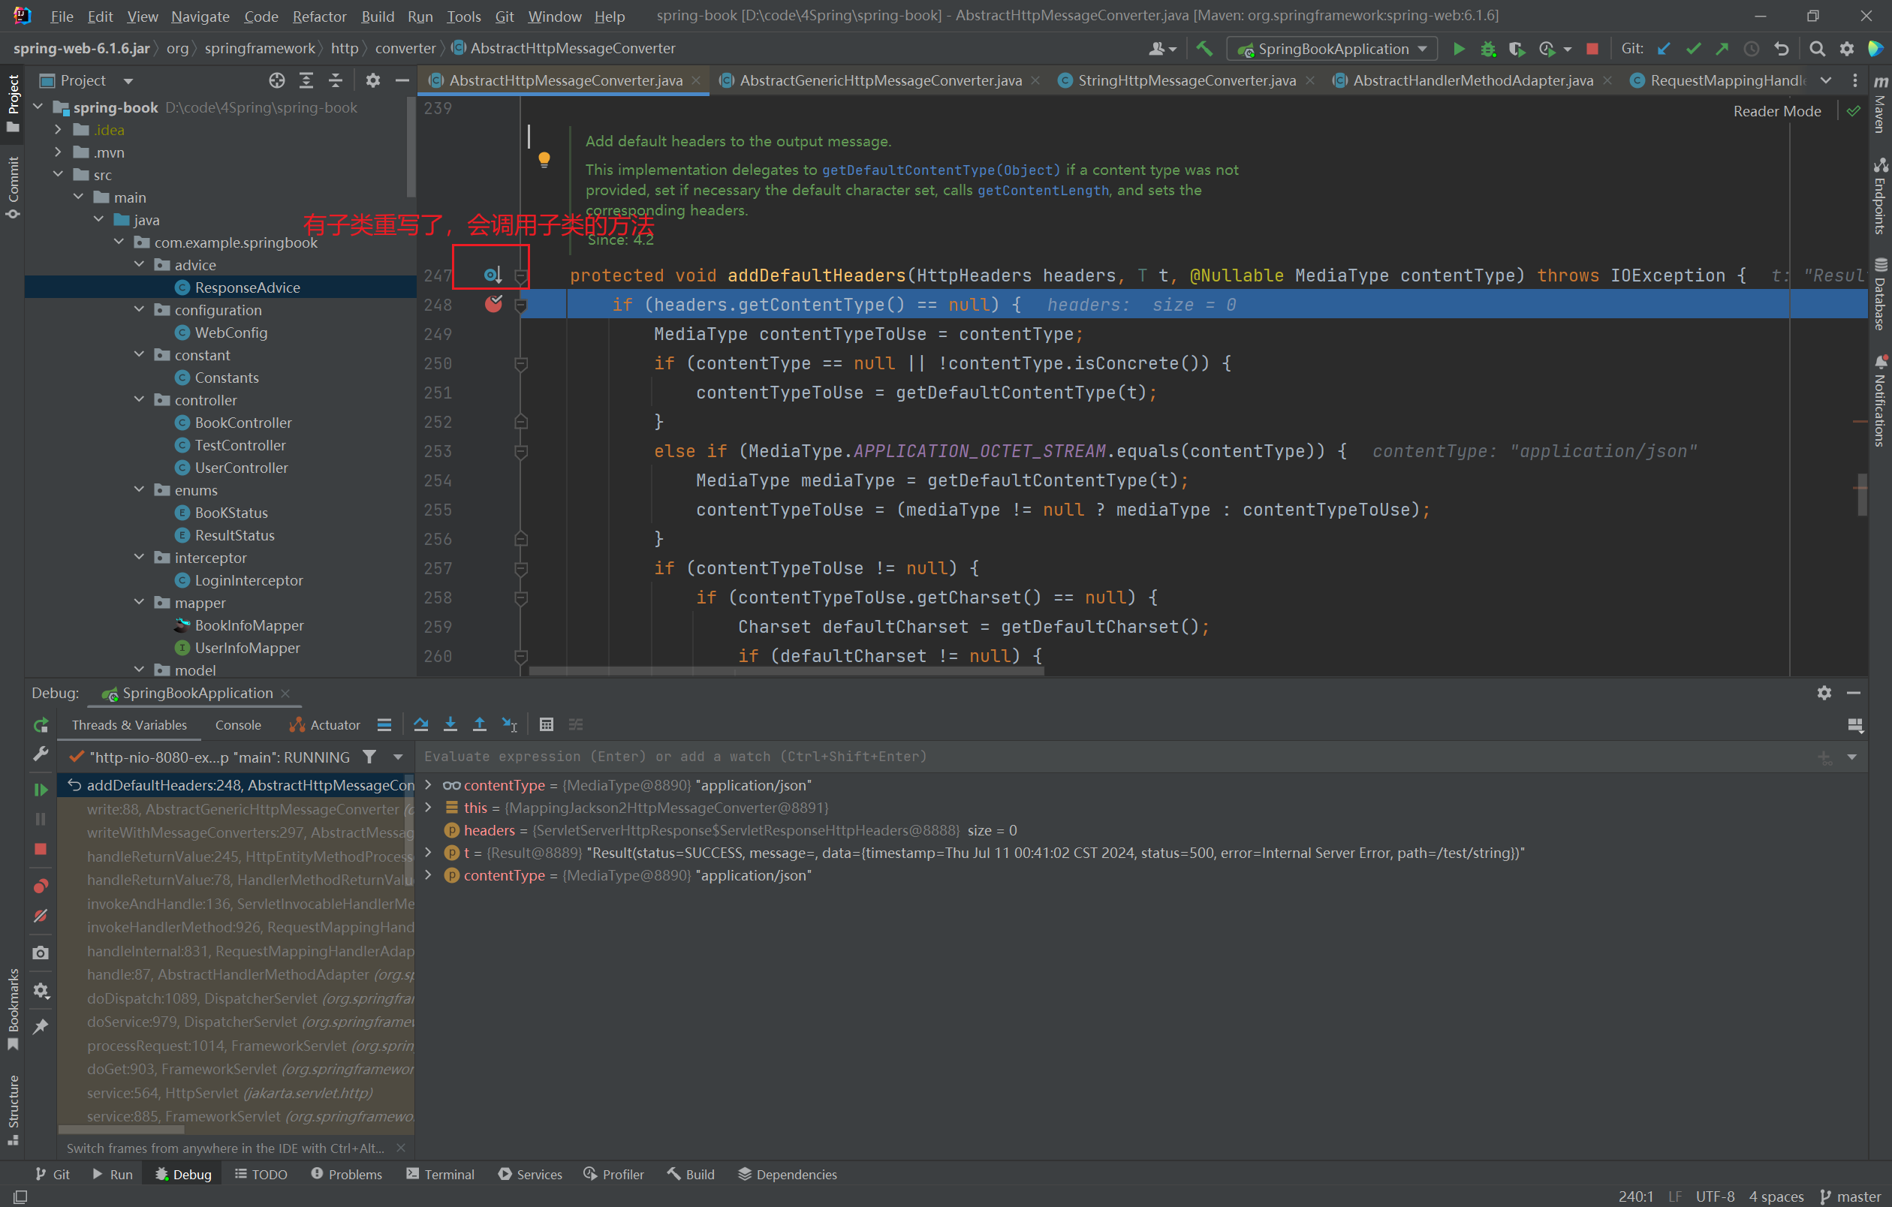Open the Refactor menu
This screenshot has width=1892, height=1207.
[x=319, y=16]
